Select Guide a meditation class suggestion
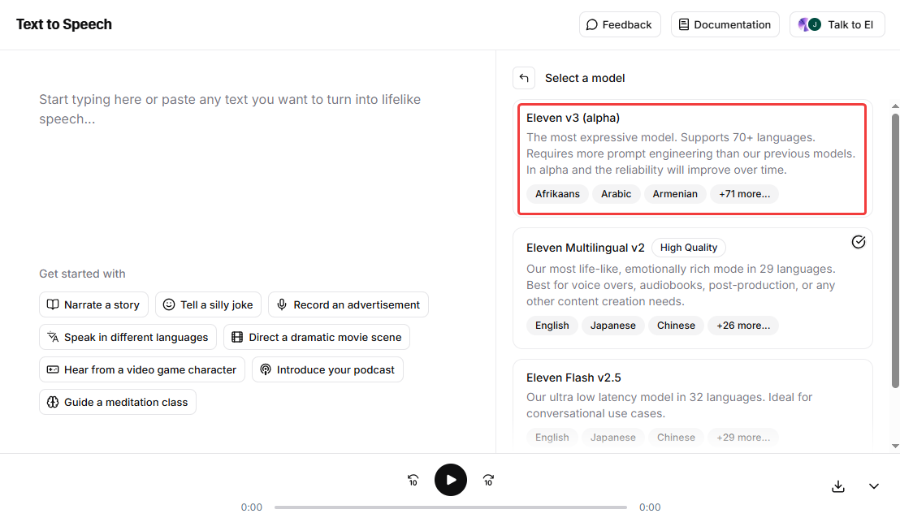The width and height of the screenshot is (900, 518). [117, 402]
